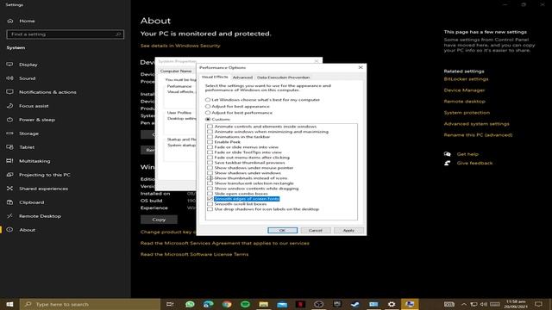Screen dimensions: 552x310
Task: Uncheck Smooth edges of screen fonts
Action: click(x=210, y=199)
